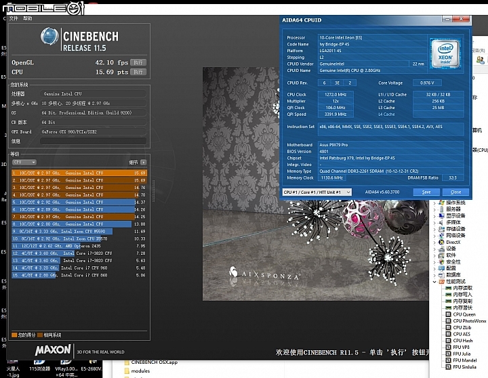The image size is (488, 378).
Task: Click the Core Voltage value 0.976 V
Action: [427, 83]
